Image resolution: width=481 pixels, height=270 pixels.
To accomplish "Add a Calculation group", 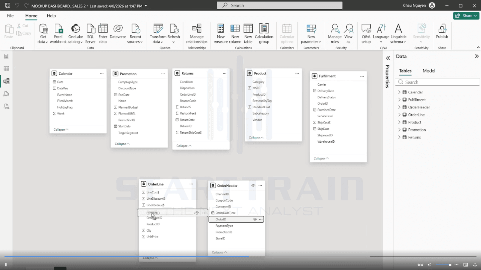I will [x=264, y=34].
